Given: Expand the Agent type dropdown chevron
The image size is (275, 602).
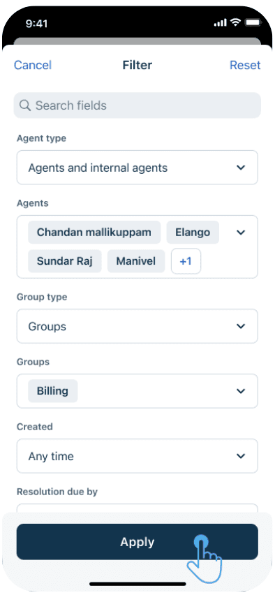Looking at the screenshot, I should [241, 168].
